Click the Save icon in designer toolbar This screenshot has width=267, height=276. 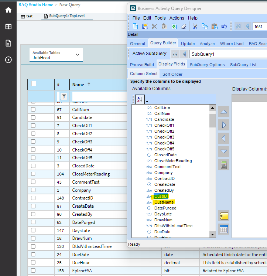point(145,26)
